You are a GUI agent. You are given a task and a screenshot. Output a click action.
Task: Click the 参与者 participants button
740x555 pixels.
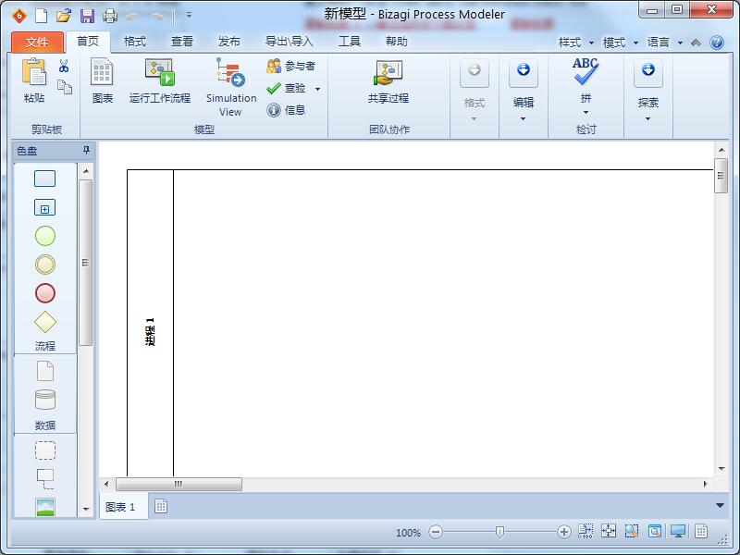click(290, 67)
